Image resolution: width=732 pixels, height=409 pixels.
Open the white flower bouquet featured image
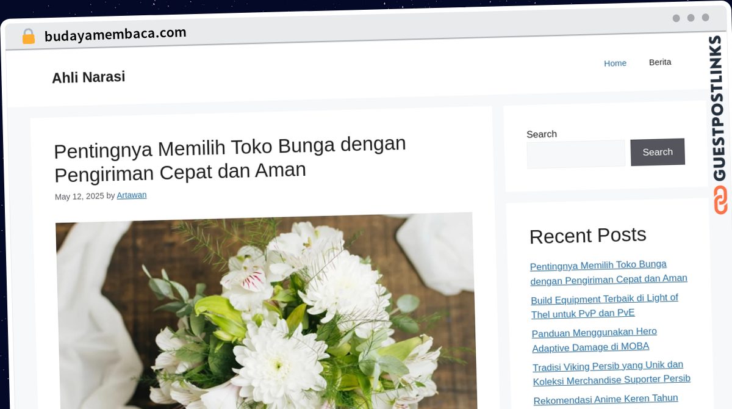coord(265,310)
